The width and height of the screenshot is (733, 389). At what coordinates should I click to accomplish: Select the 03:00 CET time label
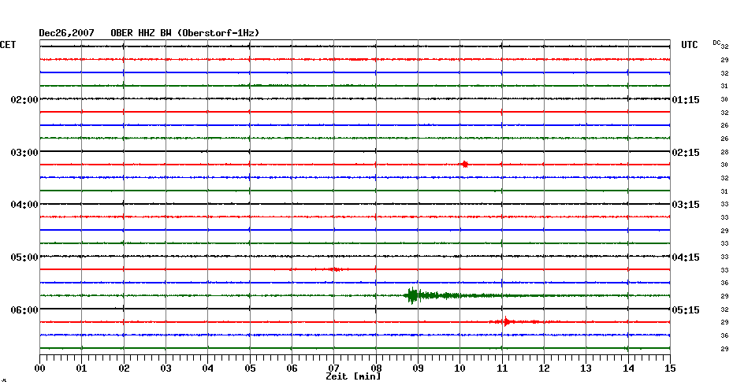point(24,153)
